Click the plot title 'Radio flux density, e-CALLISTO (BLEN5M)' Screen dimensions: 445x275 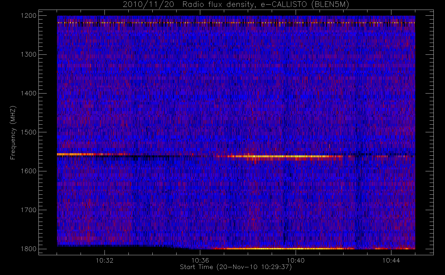coord(266,5)
